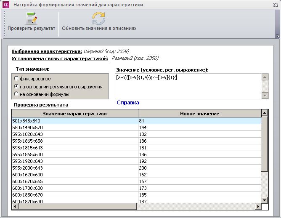
Task: Click Обновить значения в описаниях label
Action: tap(99, 28)
